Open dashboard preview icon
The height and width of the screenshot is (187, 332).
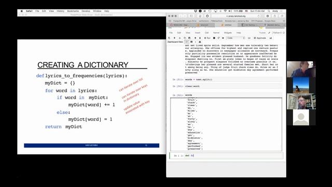tap(200, 42)
